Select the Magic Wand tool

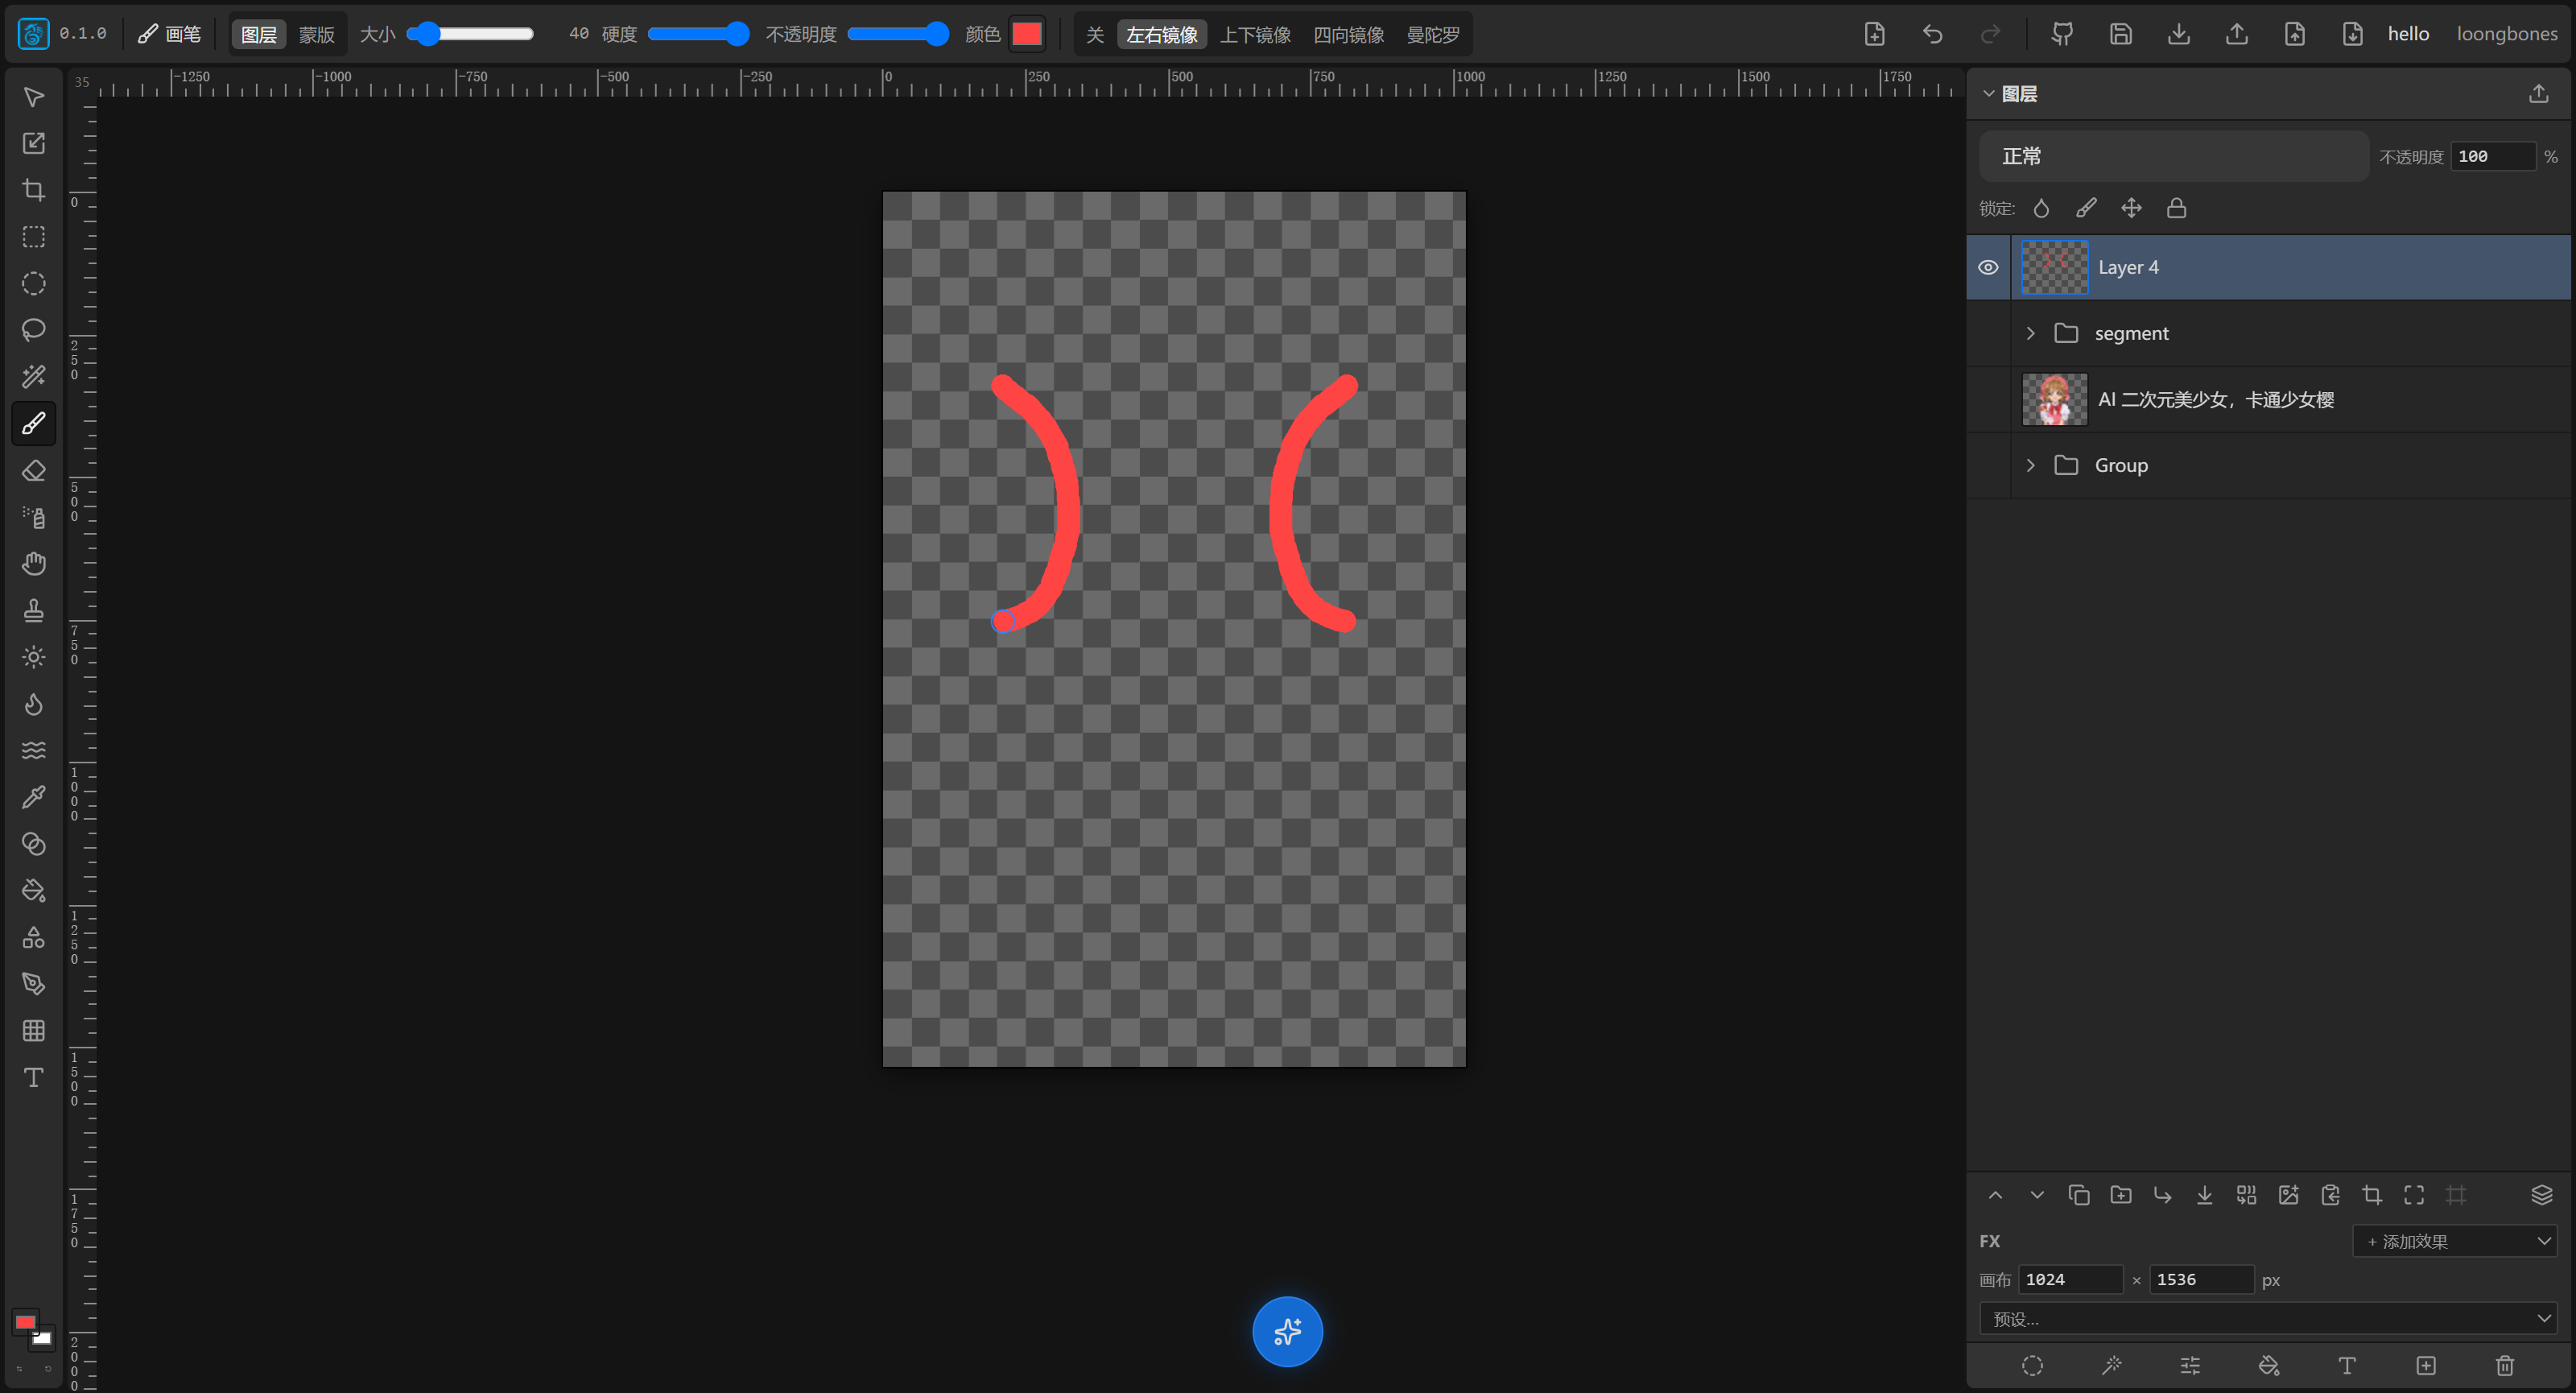(33, 377)
